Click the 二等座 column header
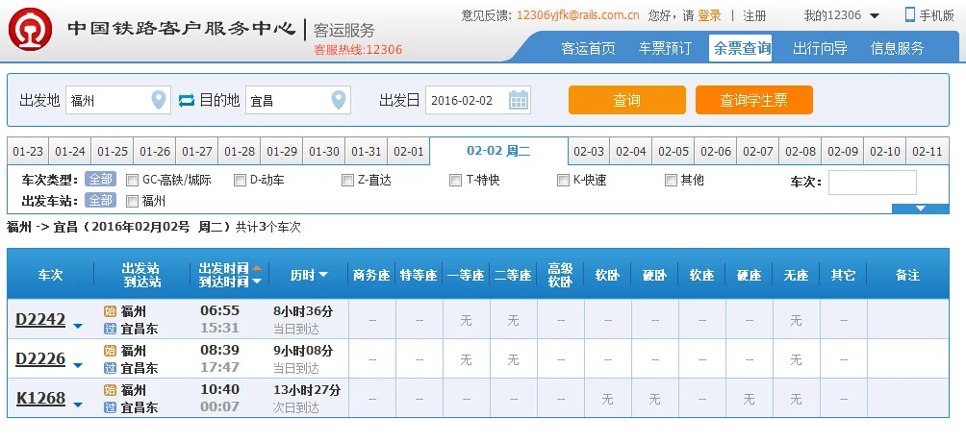 pos(513,275)
